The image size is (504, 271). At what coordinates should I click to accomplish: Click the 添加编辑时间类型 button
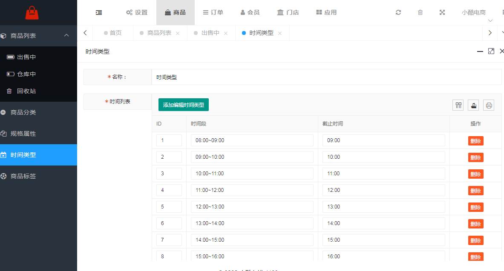(x=184, y=105)
